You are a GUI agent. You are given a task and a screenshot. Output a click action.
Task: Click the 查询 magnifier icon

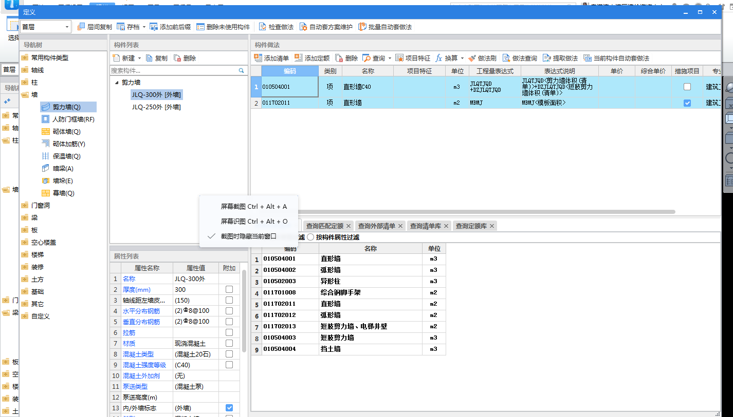point(367,58)
